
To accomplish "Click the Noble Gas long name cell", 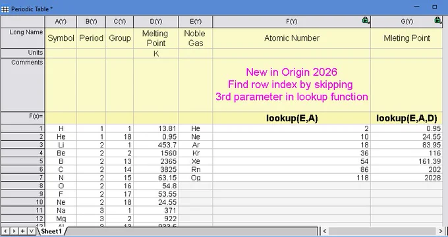I will pyautogui.click(x=196, y=38).
